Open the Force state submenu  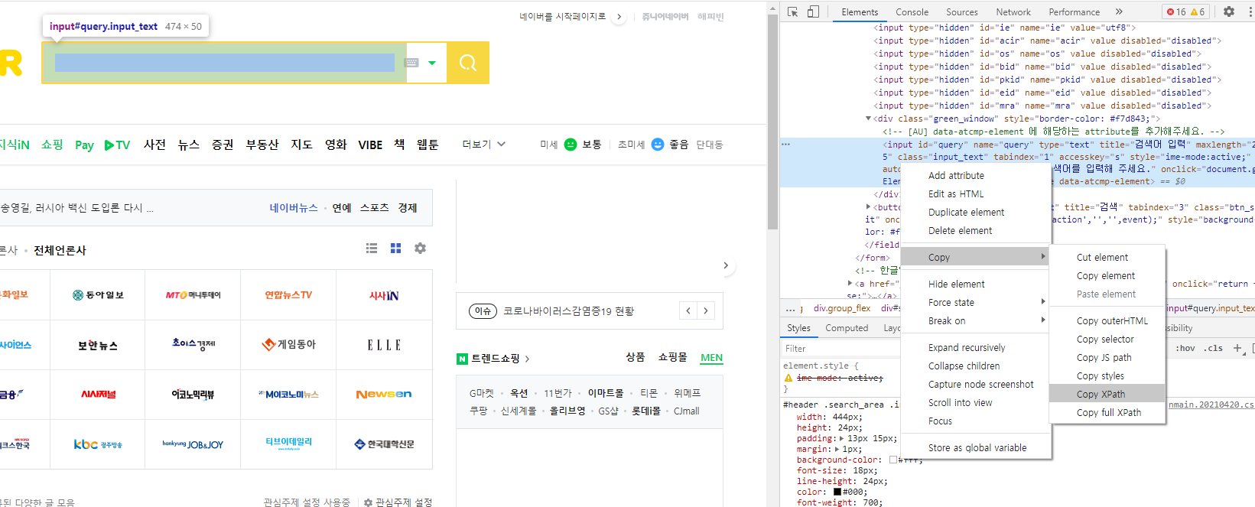[x=976, y=302]
